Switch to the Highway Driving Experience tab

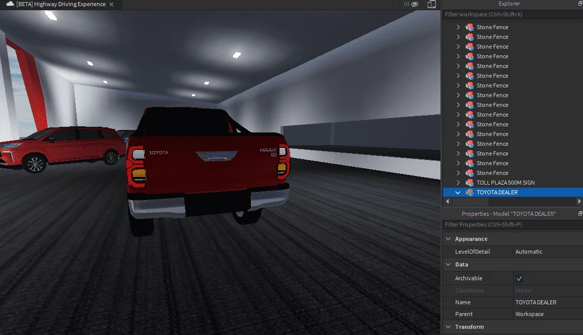61,5
